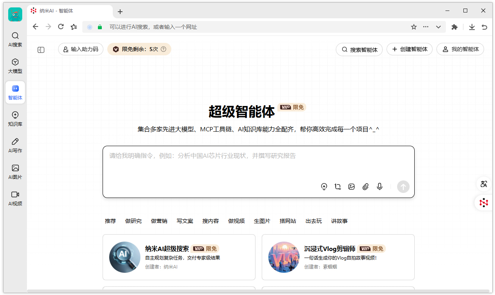Viewport: 495px width, 295px height.
Task: Expand the address bar dropdown chevron
Action: coord(438,27)
